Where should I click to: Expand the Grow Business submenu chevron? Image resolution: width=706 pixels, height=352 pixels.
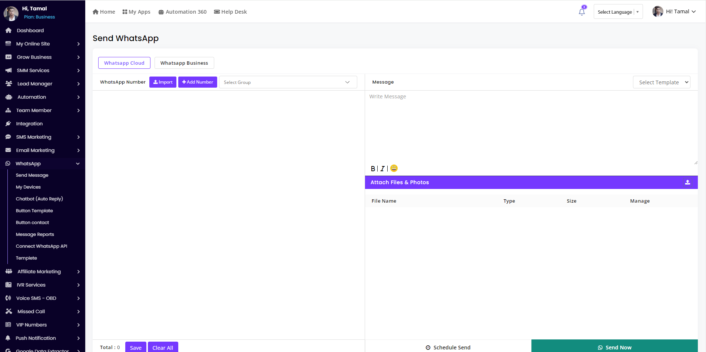click(x=79, y=57)
